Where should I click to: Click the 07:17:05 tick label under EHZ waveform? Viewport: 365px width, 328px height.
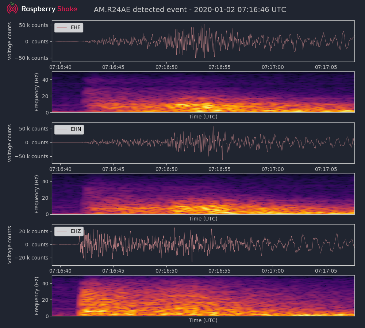[326, 271]
